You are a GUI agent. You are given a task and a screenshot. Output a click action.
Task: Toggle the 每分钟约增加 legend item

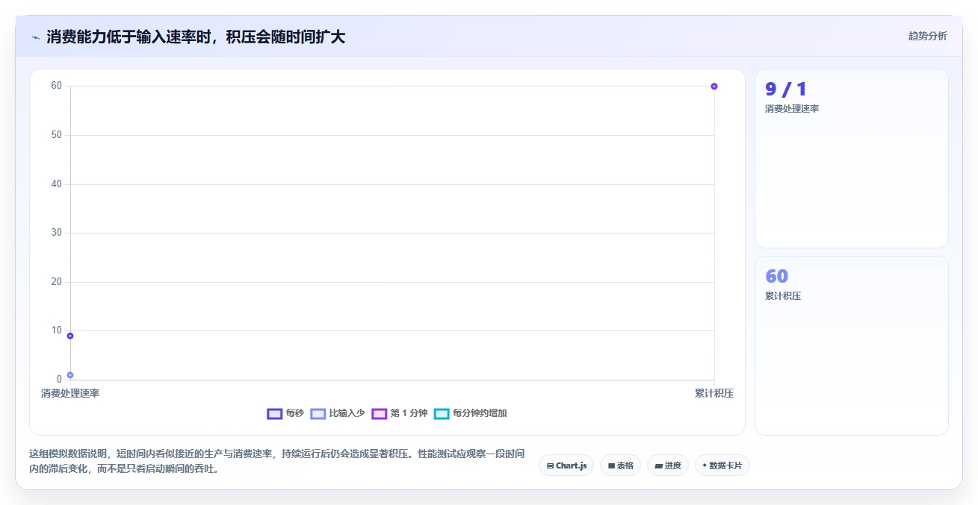point(471,413)
